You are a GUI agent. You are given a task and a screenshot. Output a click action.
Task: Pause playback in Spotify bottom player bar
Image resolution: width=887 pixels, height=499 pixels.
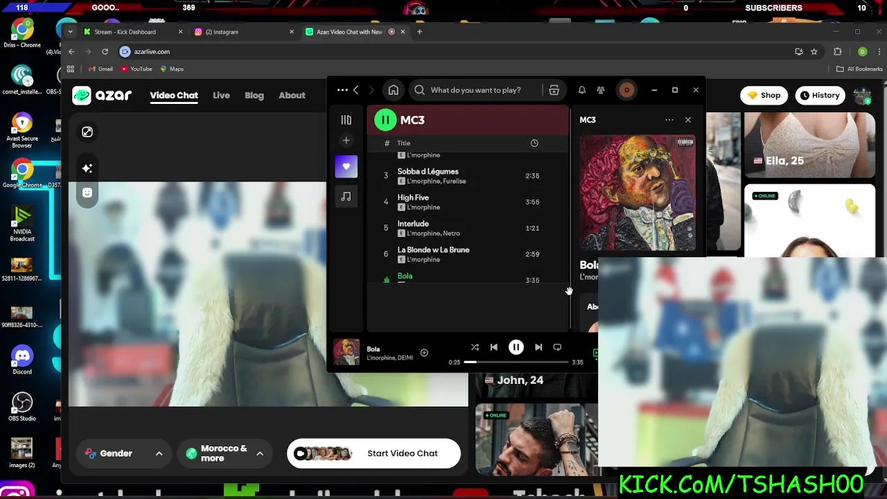(516, 347)
